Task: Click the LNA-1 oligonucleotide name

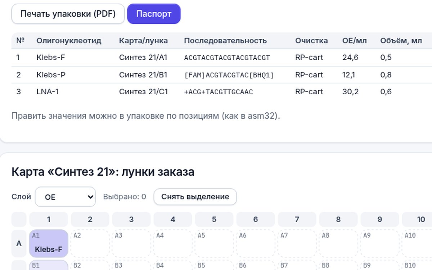Action: 48,92
